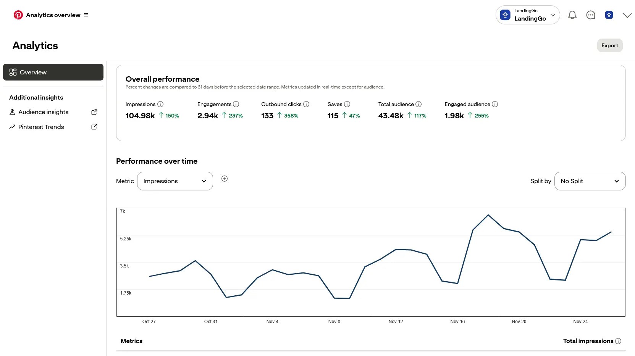Click the 104.98k impressions value
The height and width of the screenshot is (356, 635).
[x=140, y=116]
